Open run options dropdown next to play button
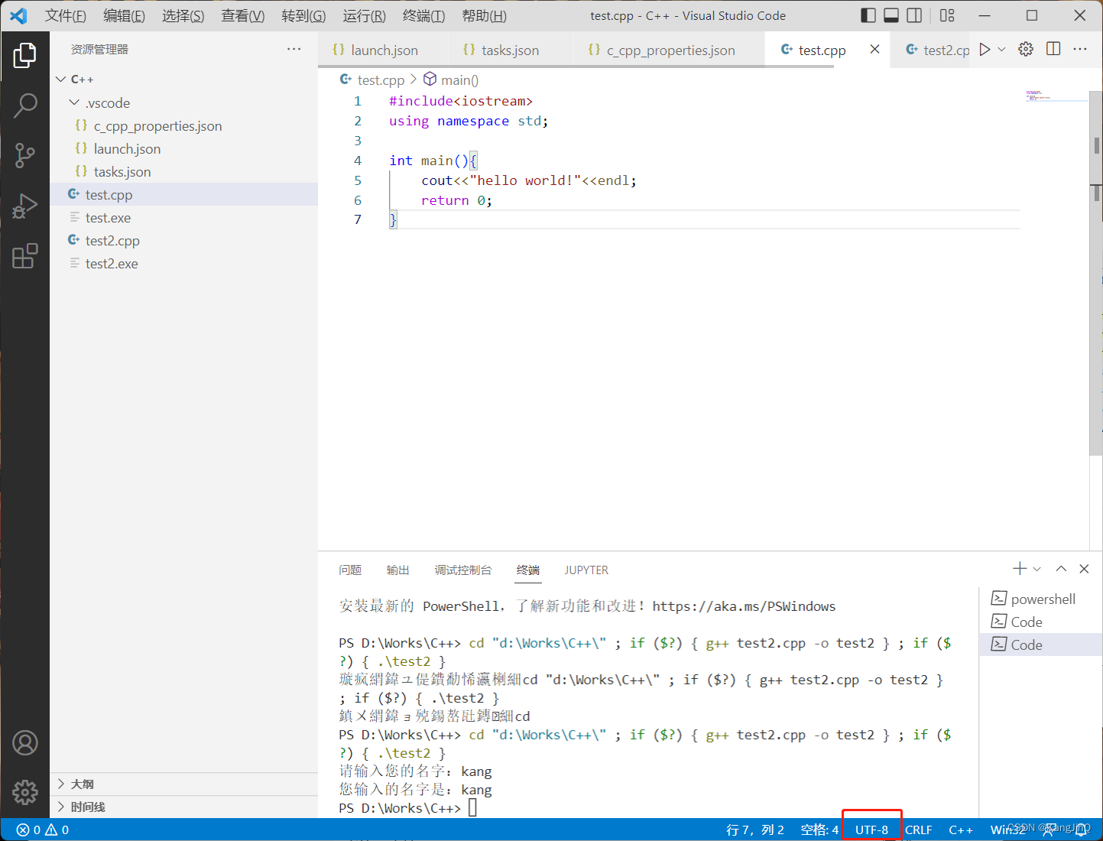This screenshot has width=1103, height=841. click(x=1001, y=50)
